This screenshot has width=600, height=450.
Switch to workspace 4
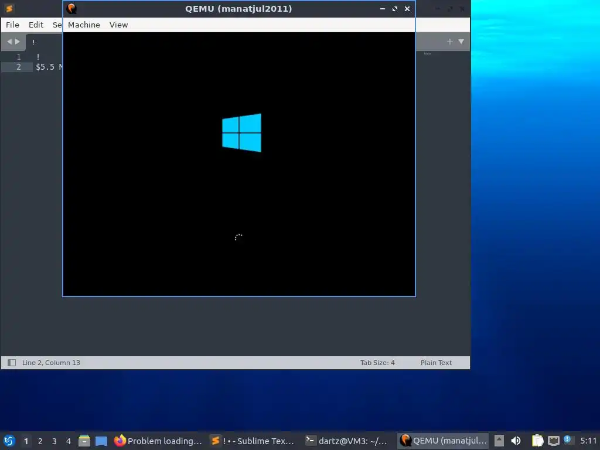tap(69, 441)
